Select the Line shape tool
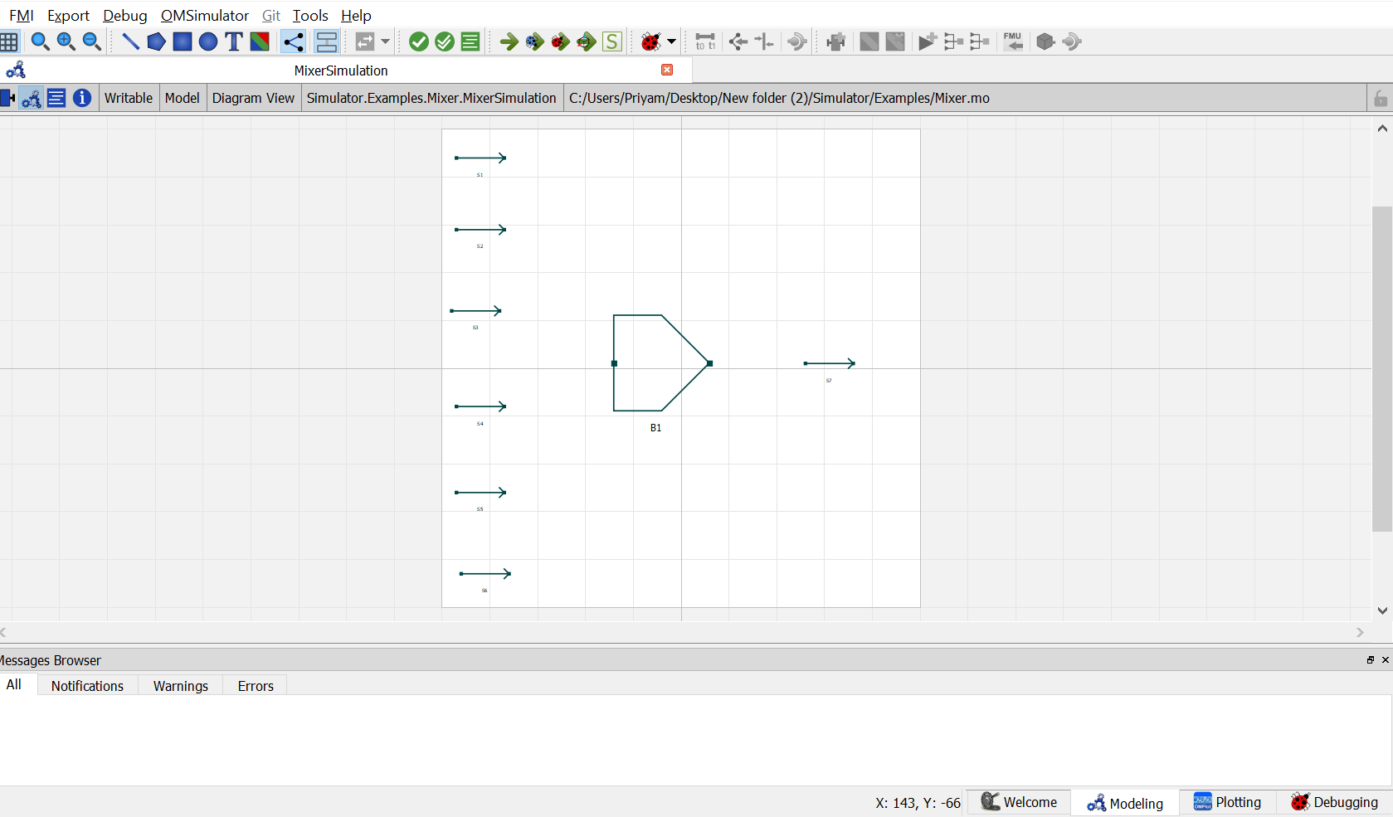The height and width of the screenshot is (817, 1393). pos(130,41)
